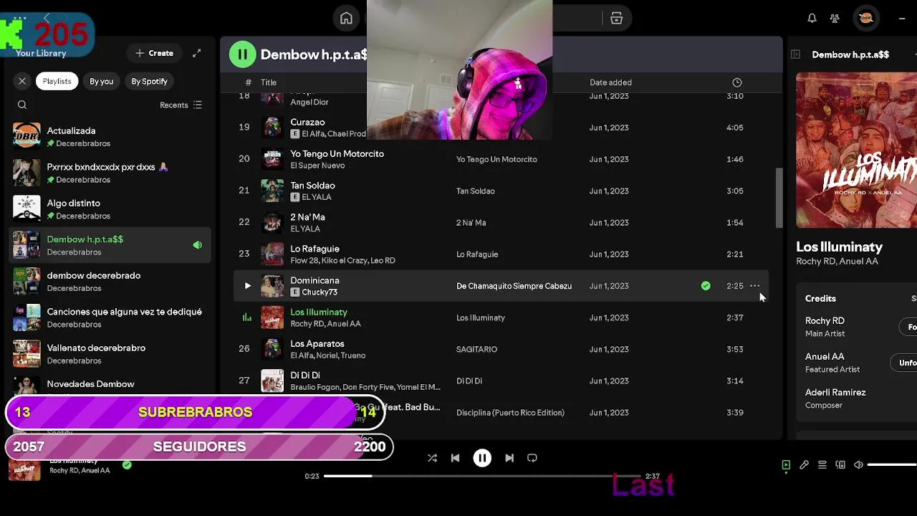Open artist link El Super Nuevo
This screenshot has height=516, width=917.
pyautogui.click(x=317, y=166)
